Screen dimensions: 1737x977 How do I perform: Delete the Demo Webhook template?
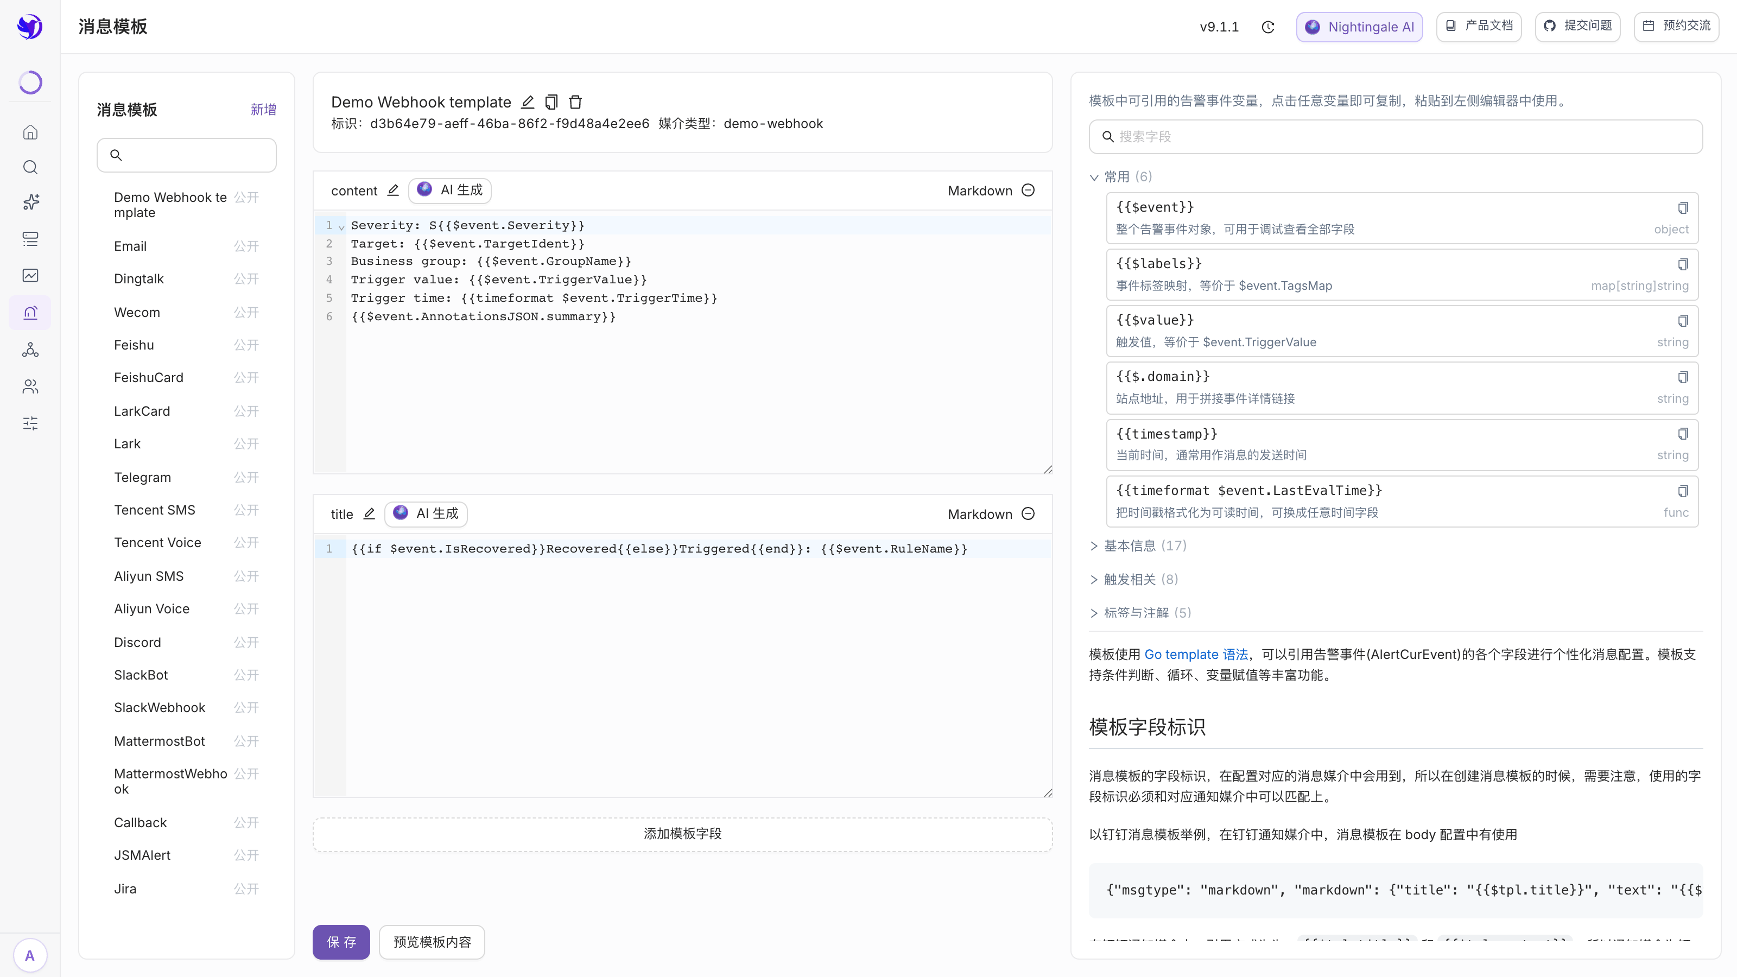tap(575, 103)
